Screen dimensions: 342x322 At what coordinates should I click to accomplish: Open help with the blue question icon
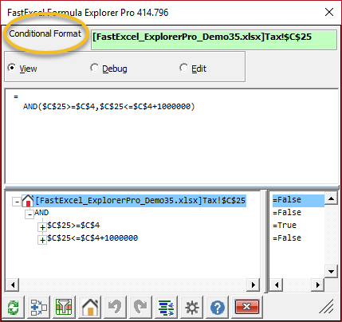[218, 308]
